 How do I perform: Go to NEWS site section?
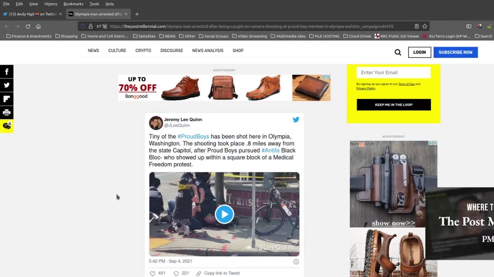point(93,50)
